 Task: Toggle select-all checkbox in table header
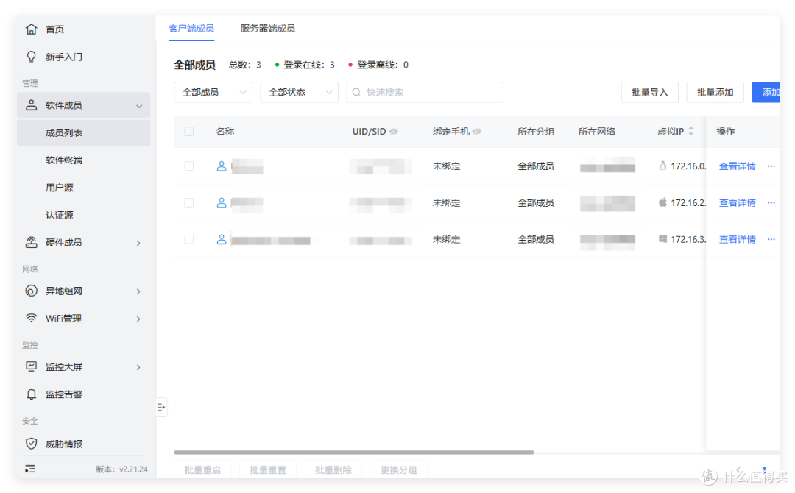coord(189,132)
